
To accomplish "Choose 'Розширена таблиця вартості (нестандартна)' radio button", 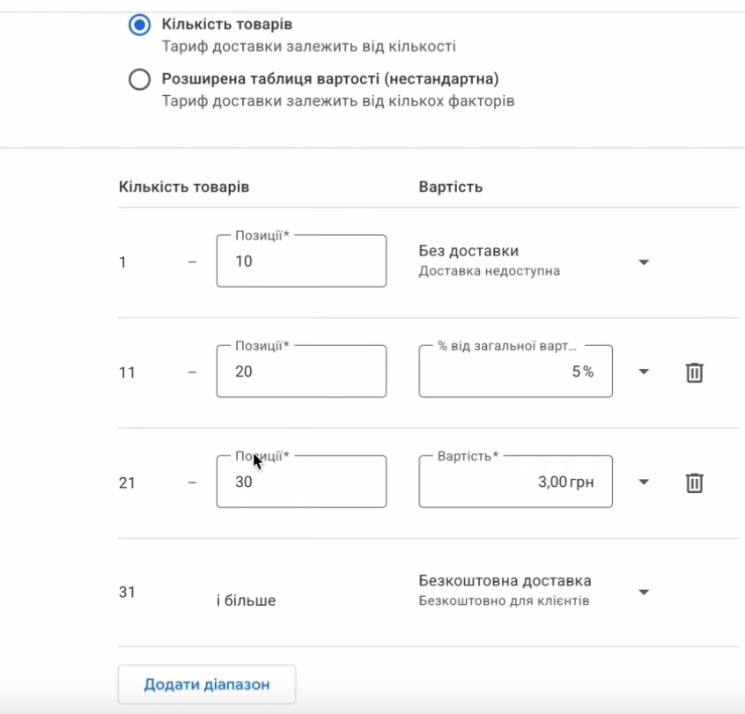I will click(x=139, y=80).
